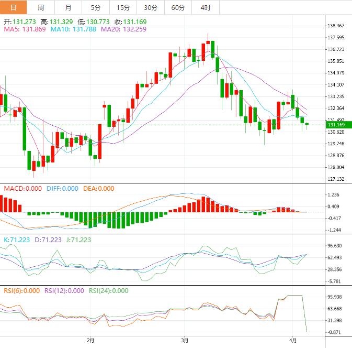Click the green current price tag 131.169
The width and height of the screenshot is (352, 348).
point(339,125)
